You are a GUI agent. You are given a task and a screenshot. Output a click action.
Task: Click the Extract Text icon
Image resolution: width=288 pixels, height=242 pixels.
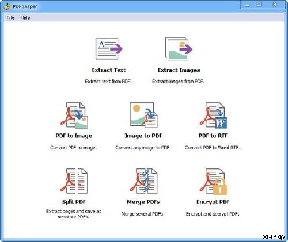pos(109,49)
